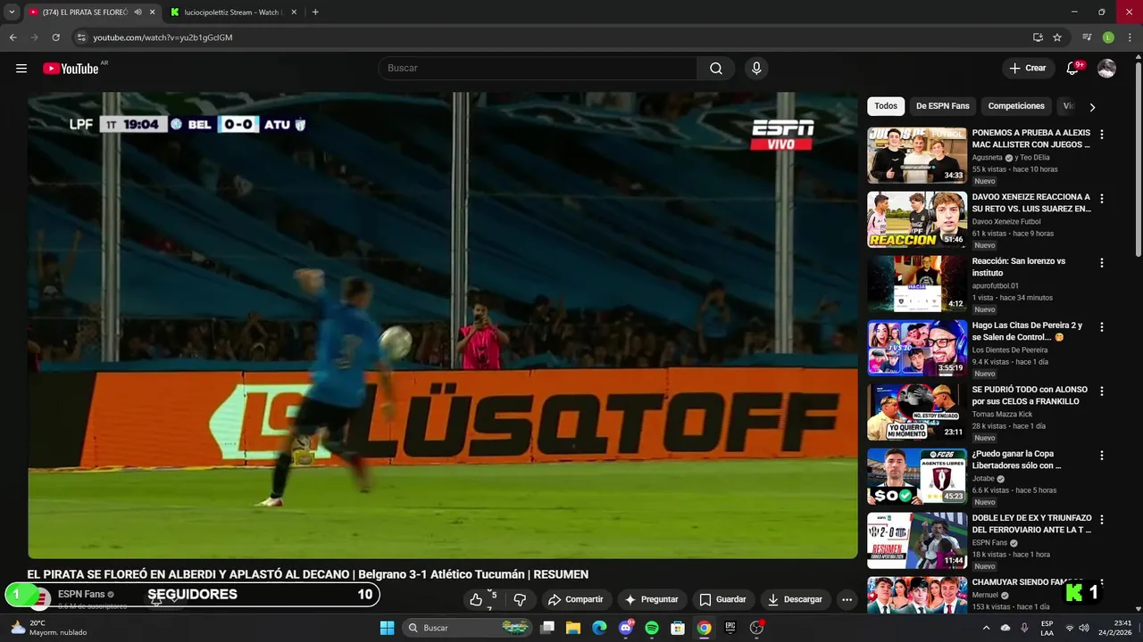
Task: Mute the audio indicator on YouTube tab
Action: pos(138,12)
